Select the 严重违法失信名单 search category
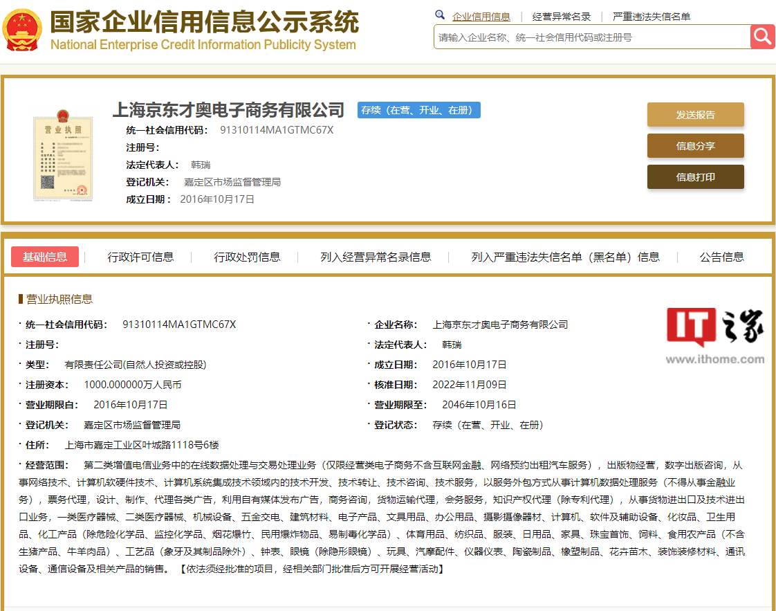The width and height of the screenshot is (776, 611). (652, 17)
